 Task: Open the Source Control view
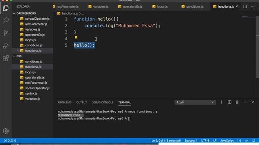(6, 33)
